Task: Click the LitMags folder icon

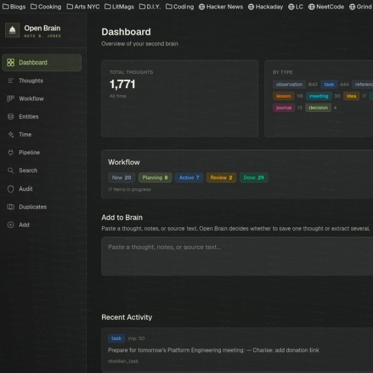Action: click(x=107, y=6)
